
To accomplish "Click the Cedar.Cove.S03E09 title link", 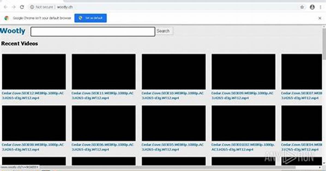I will [242, 95].
